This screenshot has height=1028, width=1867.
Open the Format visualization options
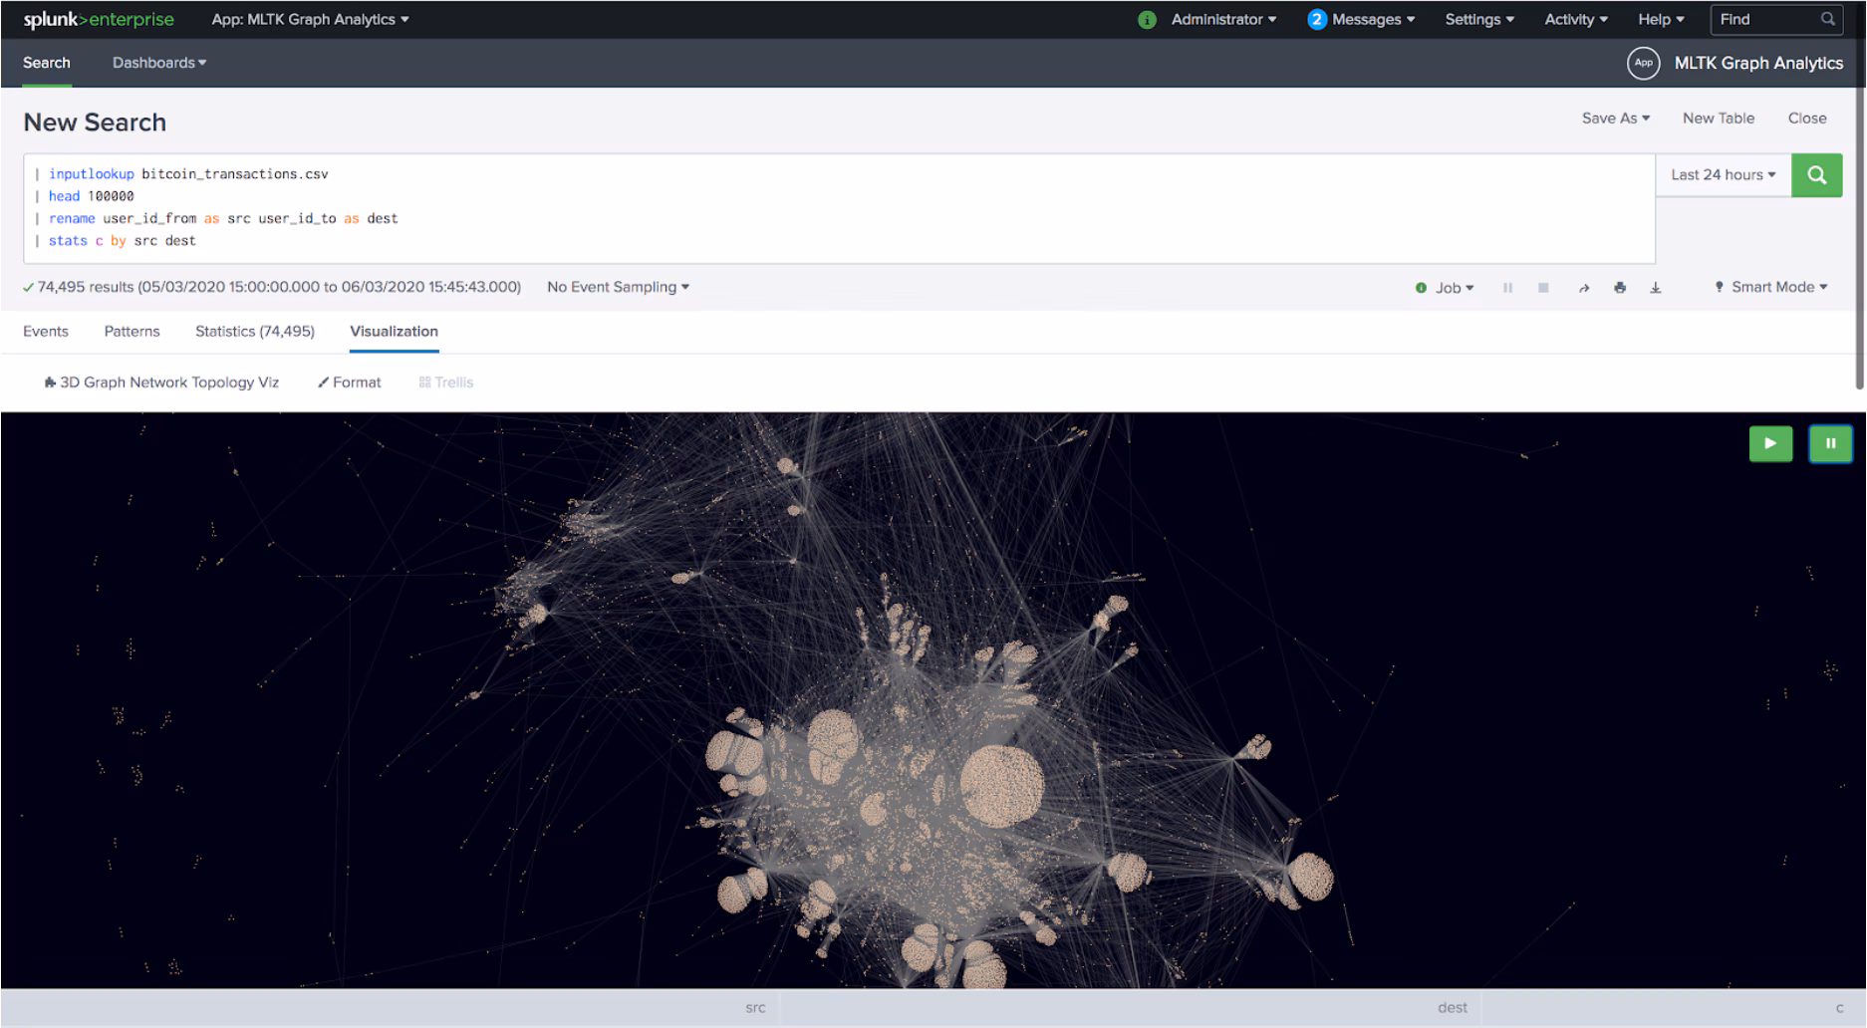pyautogui.click(x=349, y=382)
